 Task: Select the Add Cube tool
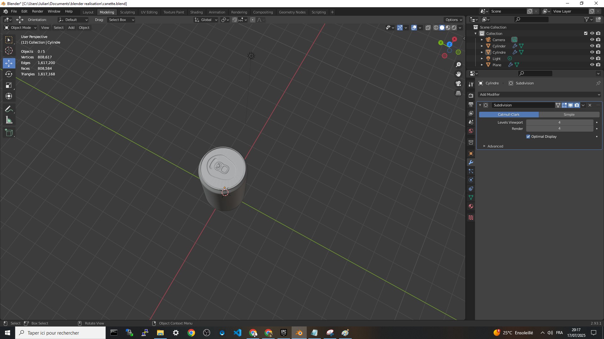point(9,132)
